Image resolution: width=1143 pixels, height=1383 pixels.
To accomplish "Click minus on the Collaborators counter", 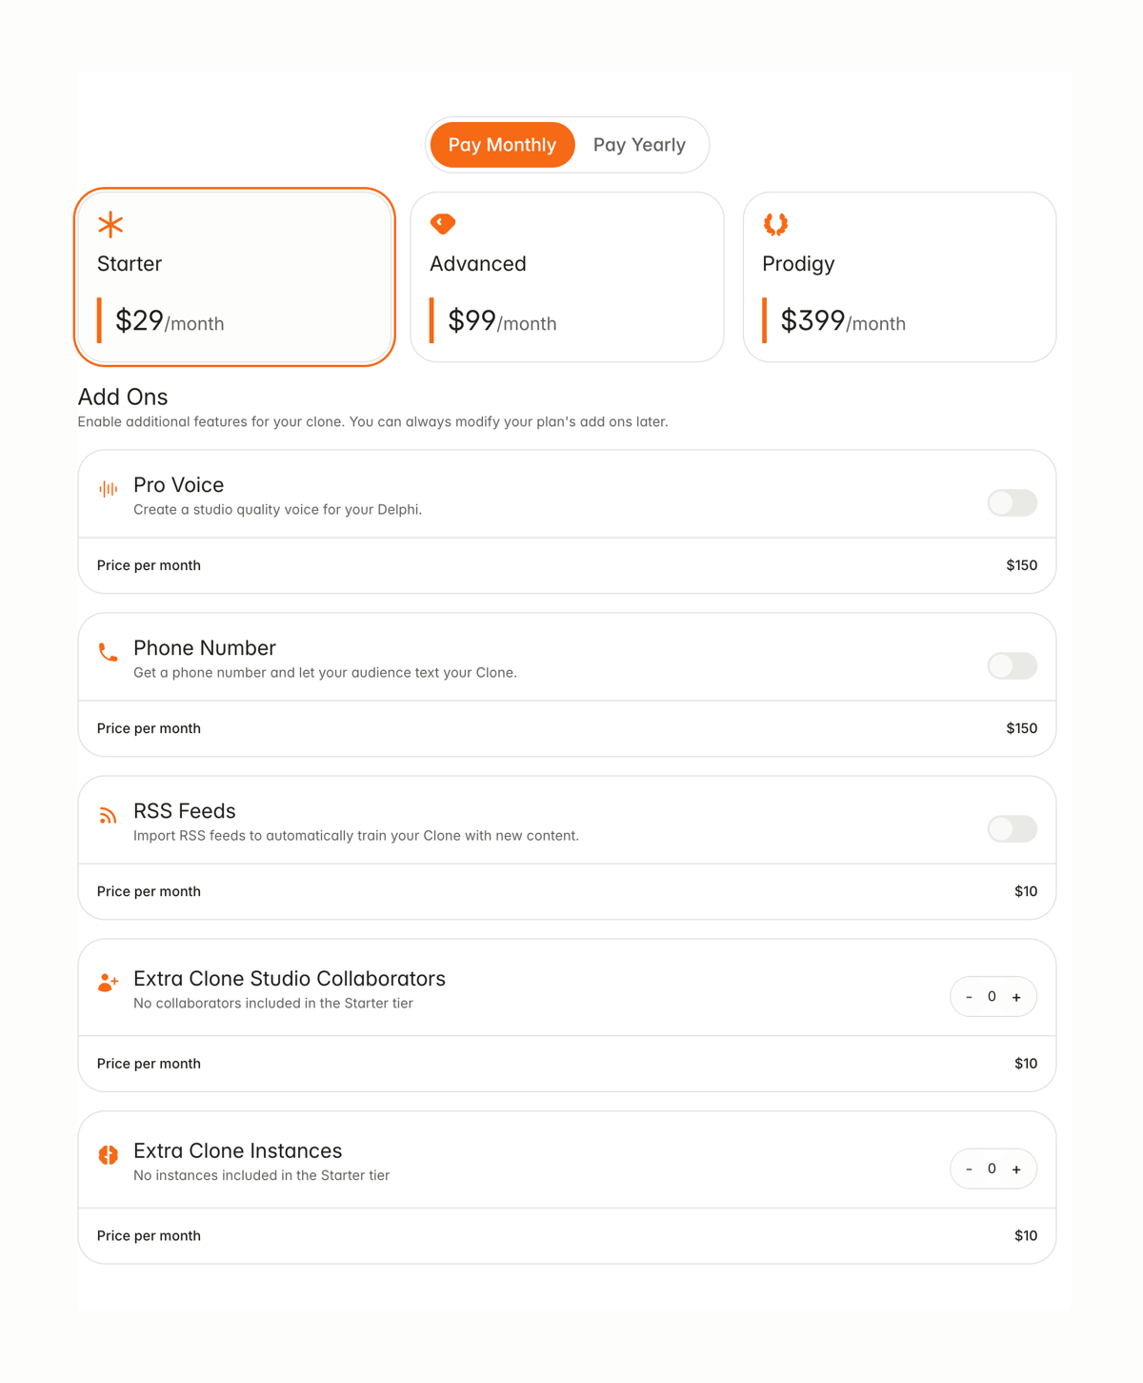I will 970,996.
